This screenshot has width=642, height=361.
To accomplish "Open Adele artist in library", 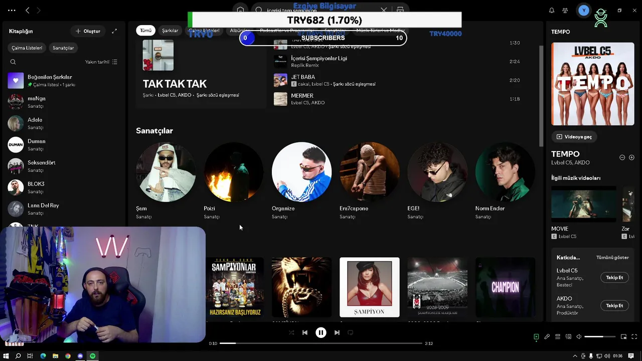I will tap(64, 123).
